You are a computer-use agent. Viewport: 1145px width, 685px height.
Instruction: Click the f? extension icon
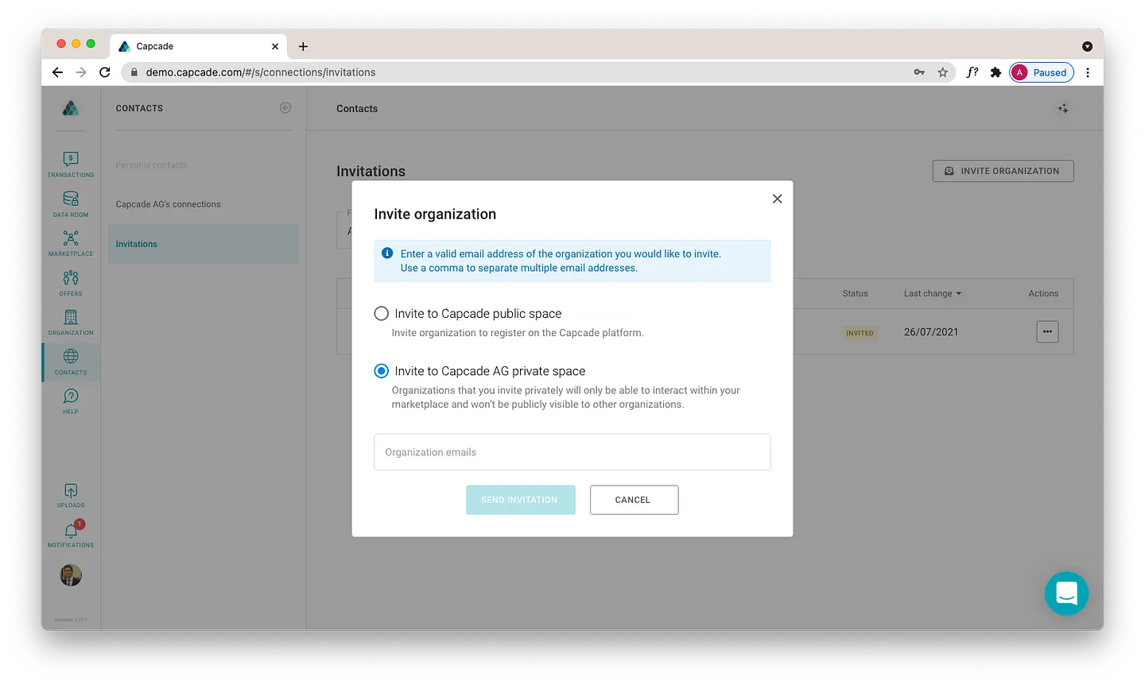pos(972,72)
